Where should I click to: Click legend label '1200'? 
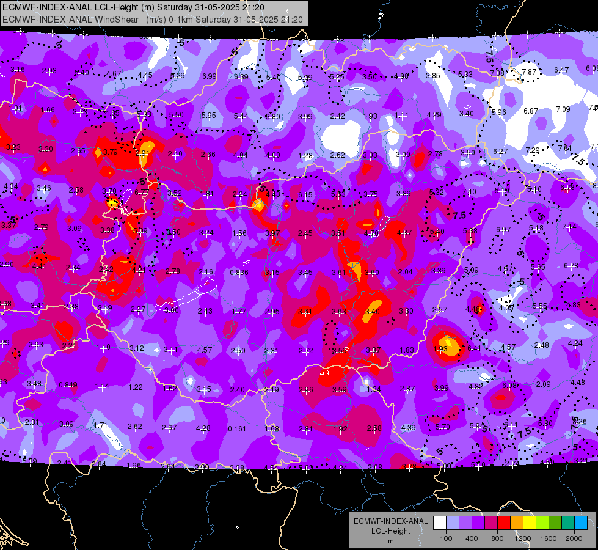522,538
